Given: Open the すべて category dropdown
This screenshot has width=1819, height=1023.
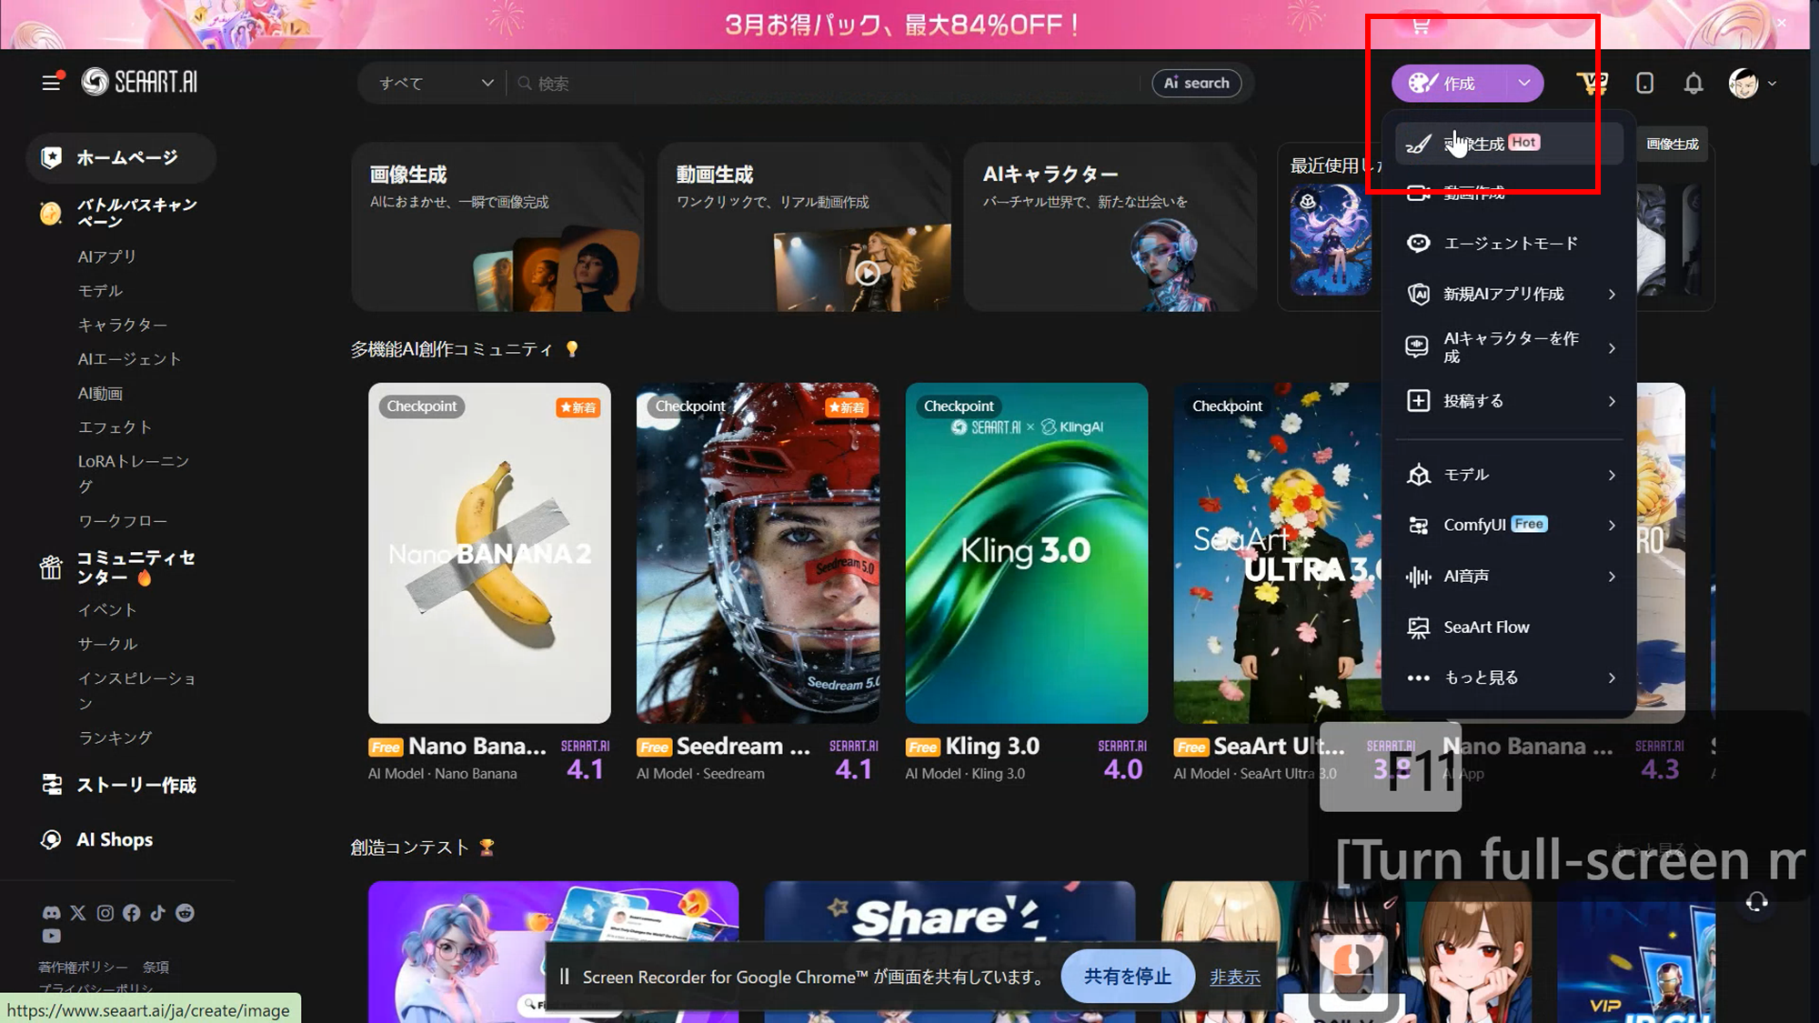Looking at the screenshot, I should tap(435, 83).
